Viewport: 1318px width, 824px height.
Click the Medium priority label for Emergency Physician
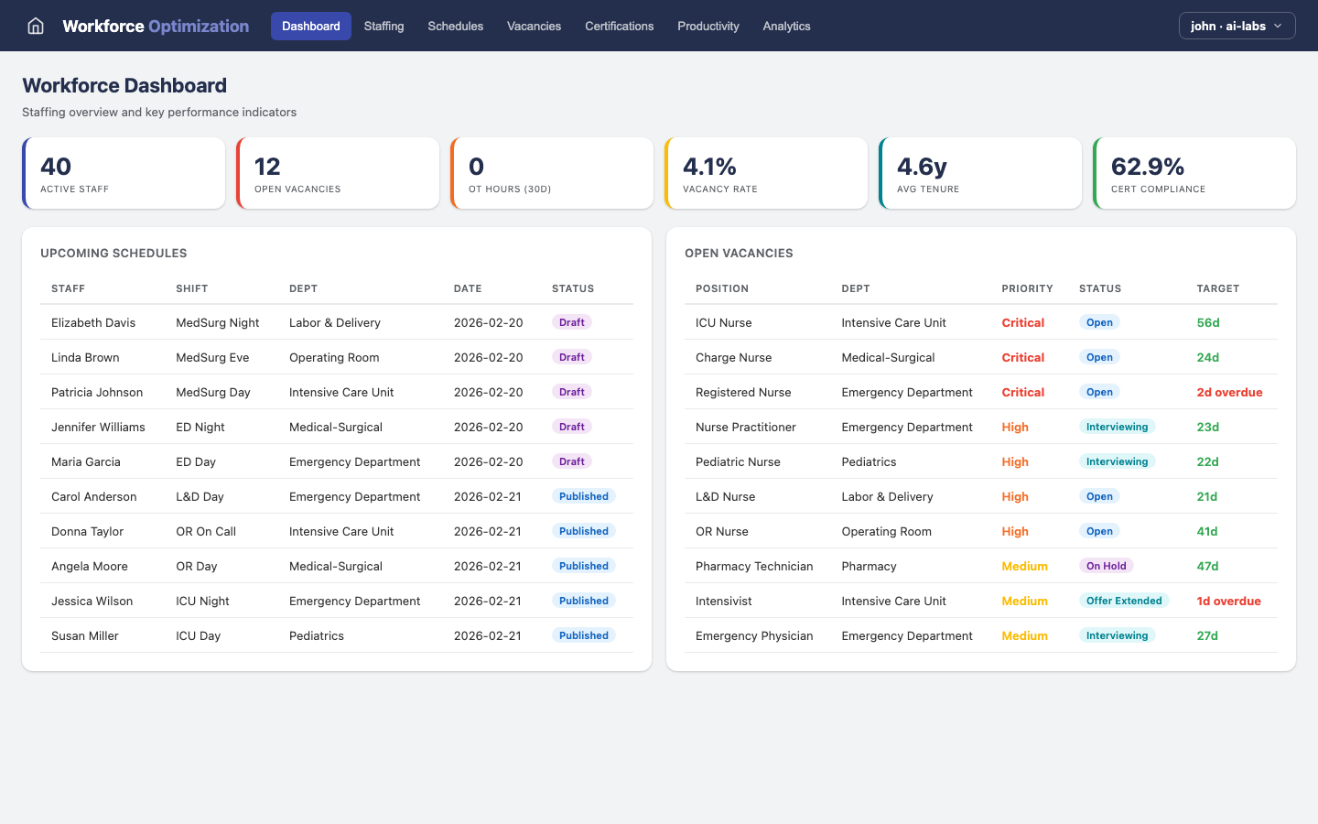[x=1024, y=635]
